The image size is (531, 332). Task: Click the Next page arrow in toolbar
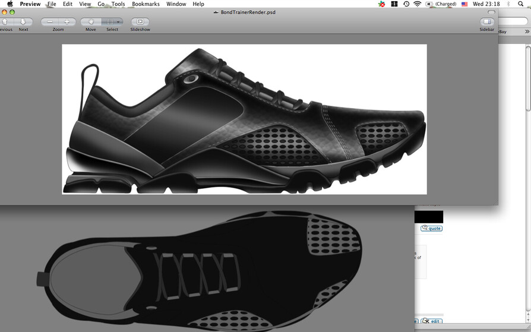[23, 22]
